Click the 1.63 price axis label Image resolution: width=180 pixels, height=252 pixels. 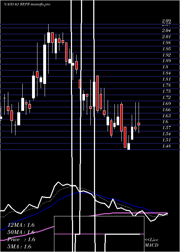point(166,116)
